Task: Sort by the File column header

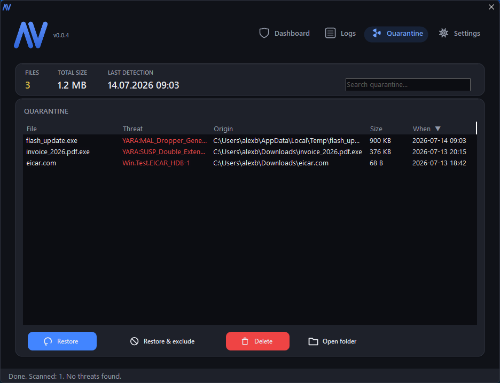Action: 32,129
